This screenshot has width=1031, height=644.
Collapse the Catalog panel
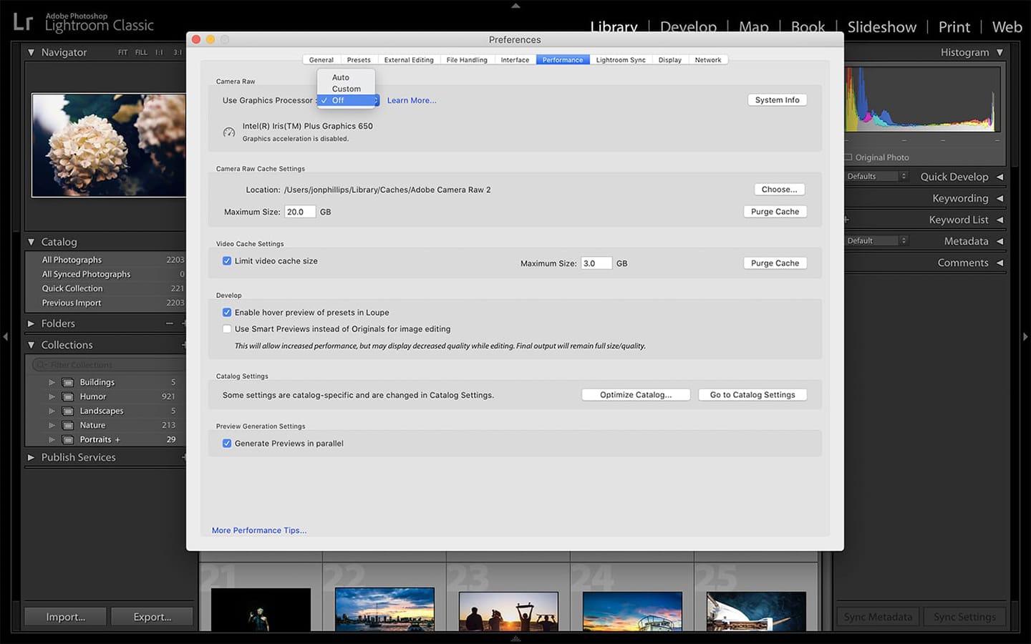[x=31, y=242]
